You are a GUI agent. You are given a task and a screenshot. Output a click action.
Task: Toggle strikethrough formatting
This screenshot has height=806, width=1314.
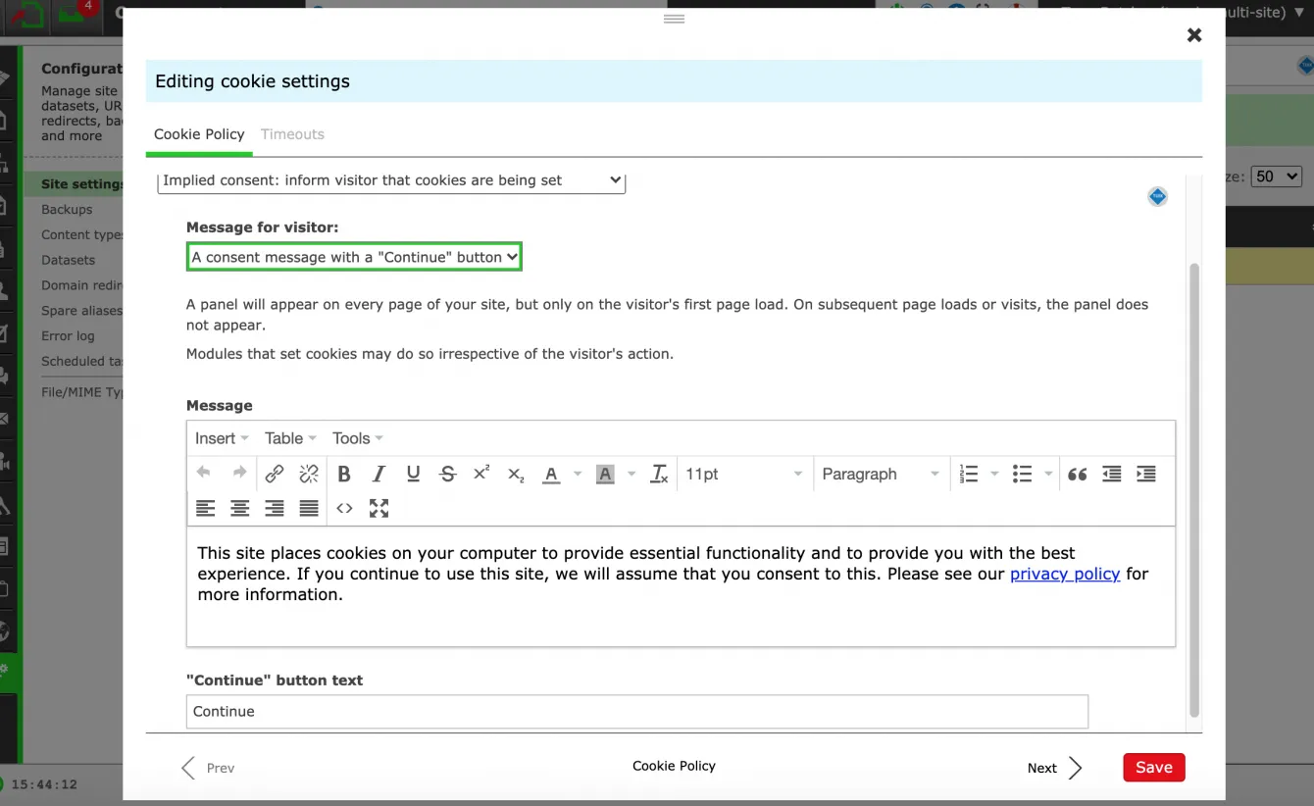(448, 474)
